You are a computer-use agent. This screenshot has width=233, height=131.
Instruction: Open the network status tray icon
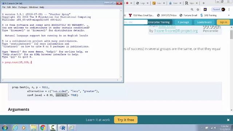[211, 128]
